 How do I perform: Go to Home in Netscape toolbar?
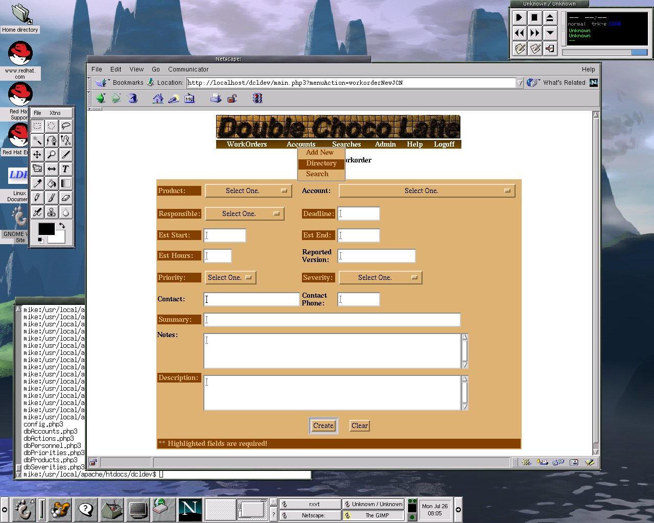[x=158, y=98]
